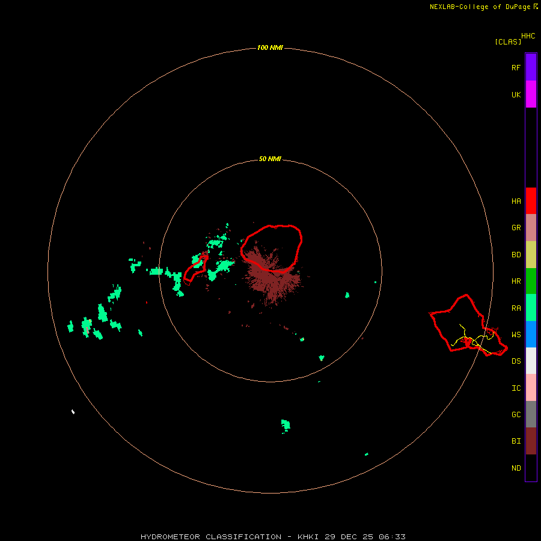Select the GR pinkish legend swatch

click(x=531, y=228)
